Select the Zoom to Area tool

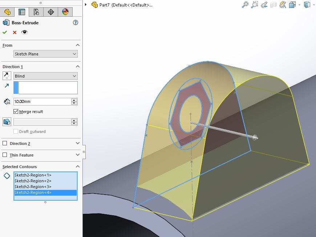[255, 5]
